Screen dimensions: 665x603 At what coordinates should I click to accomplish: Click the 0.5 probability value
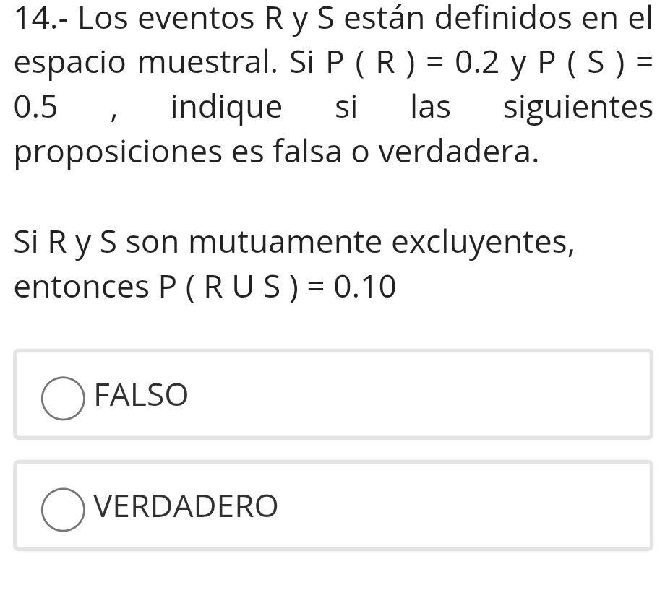click(x=35, y=108)
